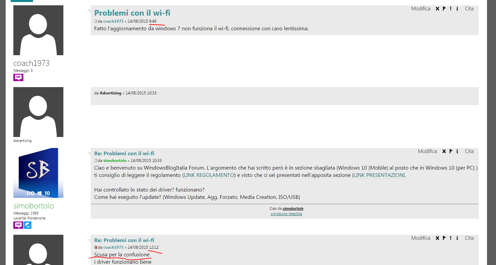Click Cita on the 12:12 reply

tap(469, 238)
